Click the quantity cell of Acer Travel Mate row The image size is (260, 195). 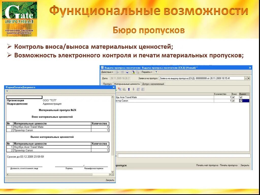(222, 97)
